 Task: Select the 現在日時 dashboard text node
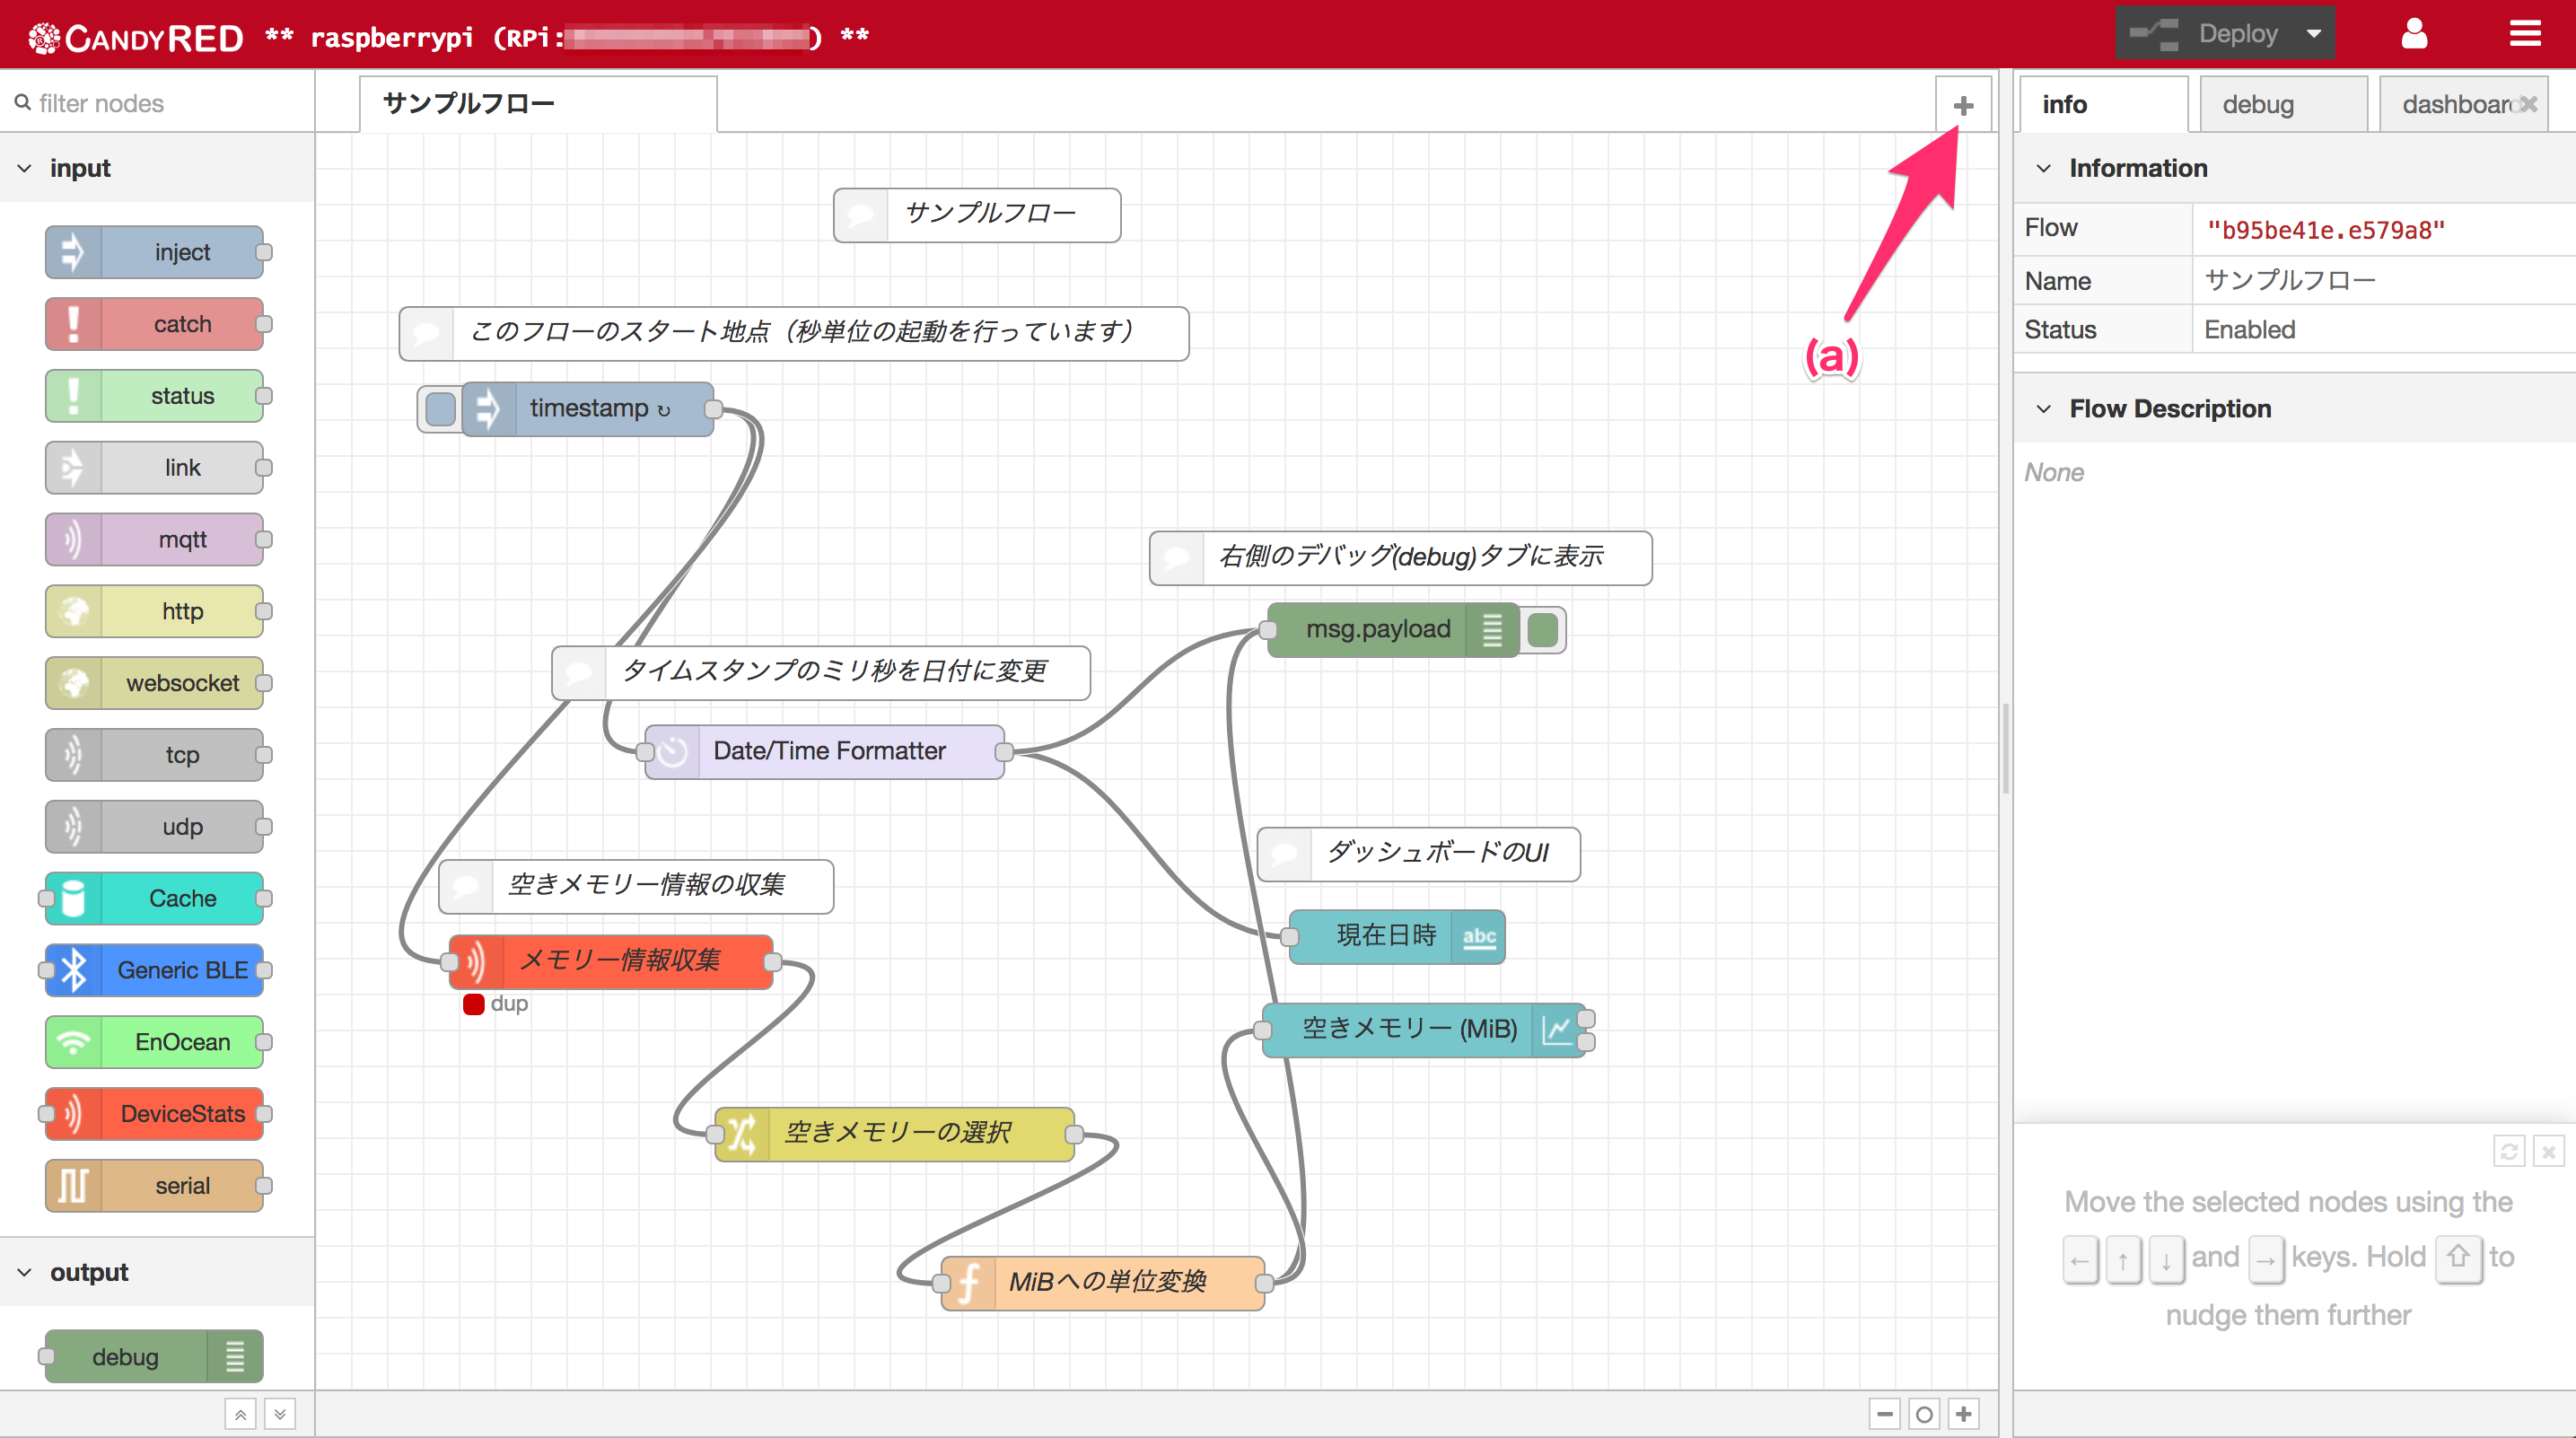point(1397,937)
